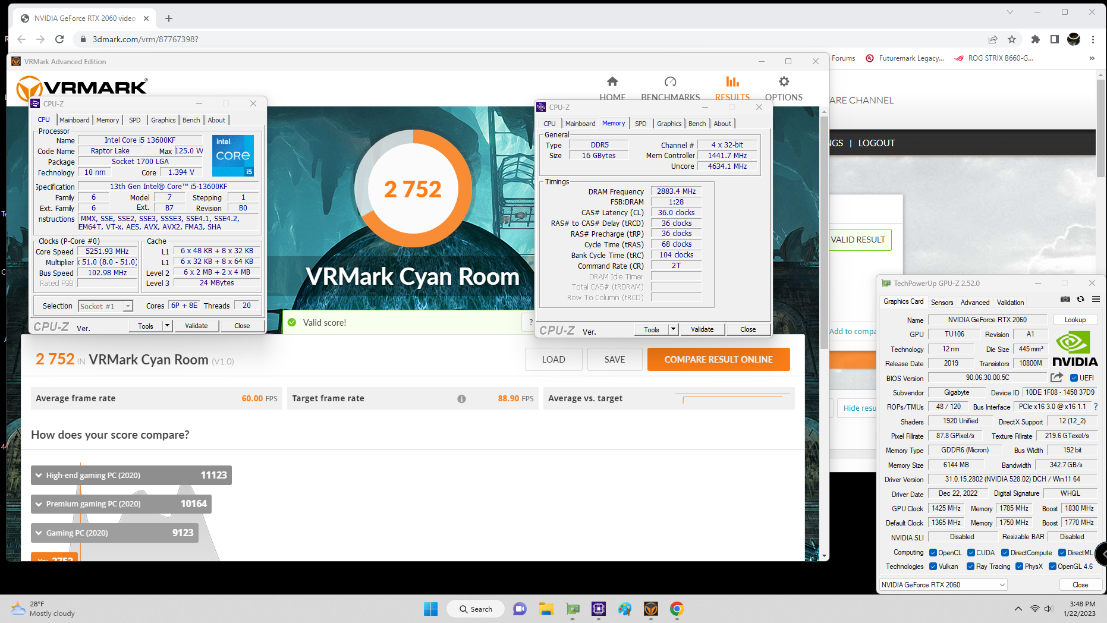Go to VRMark HOME icon
Screen dimensions: 1107x623
pyautogui.click(x=612, y=81)
